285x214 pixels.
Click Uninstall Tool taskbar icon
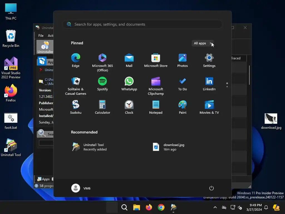[173, 207]
